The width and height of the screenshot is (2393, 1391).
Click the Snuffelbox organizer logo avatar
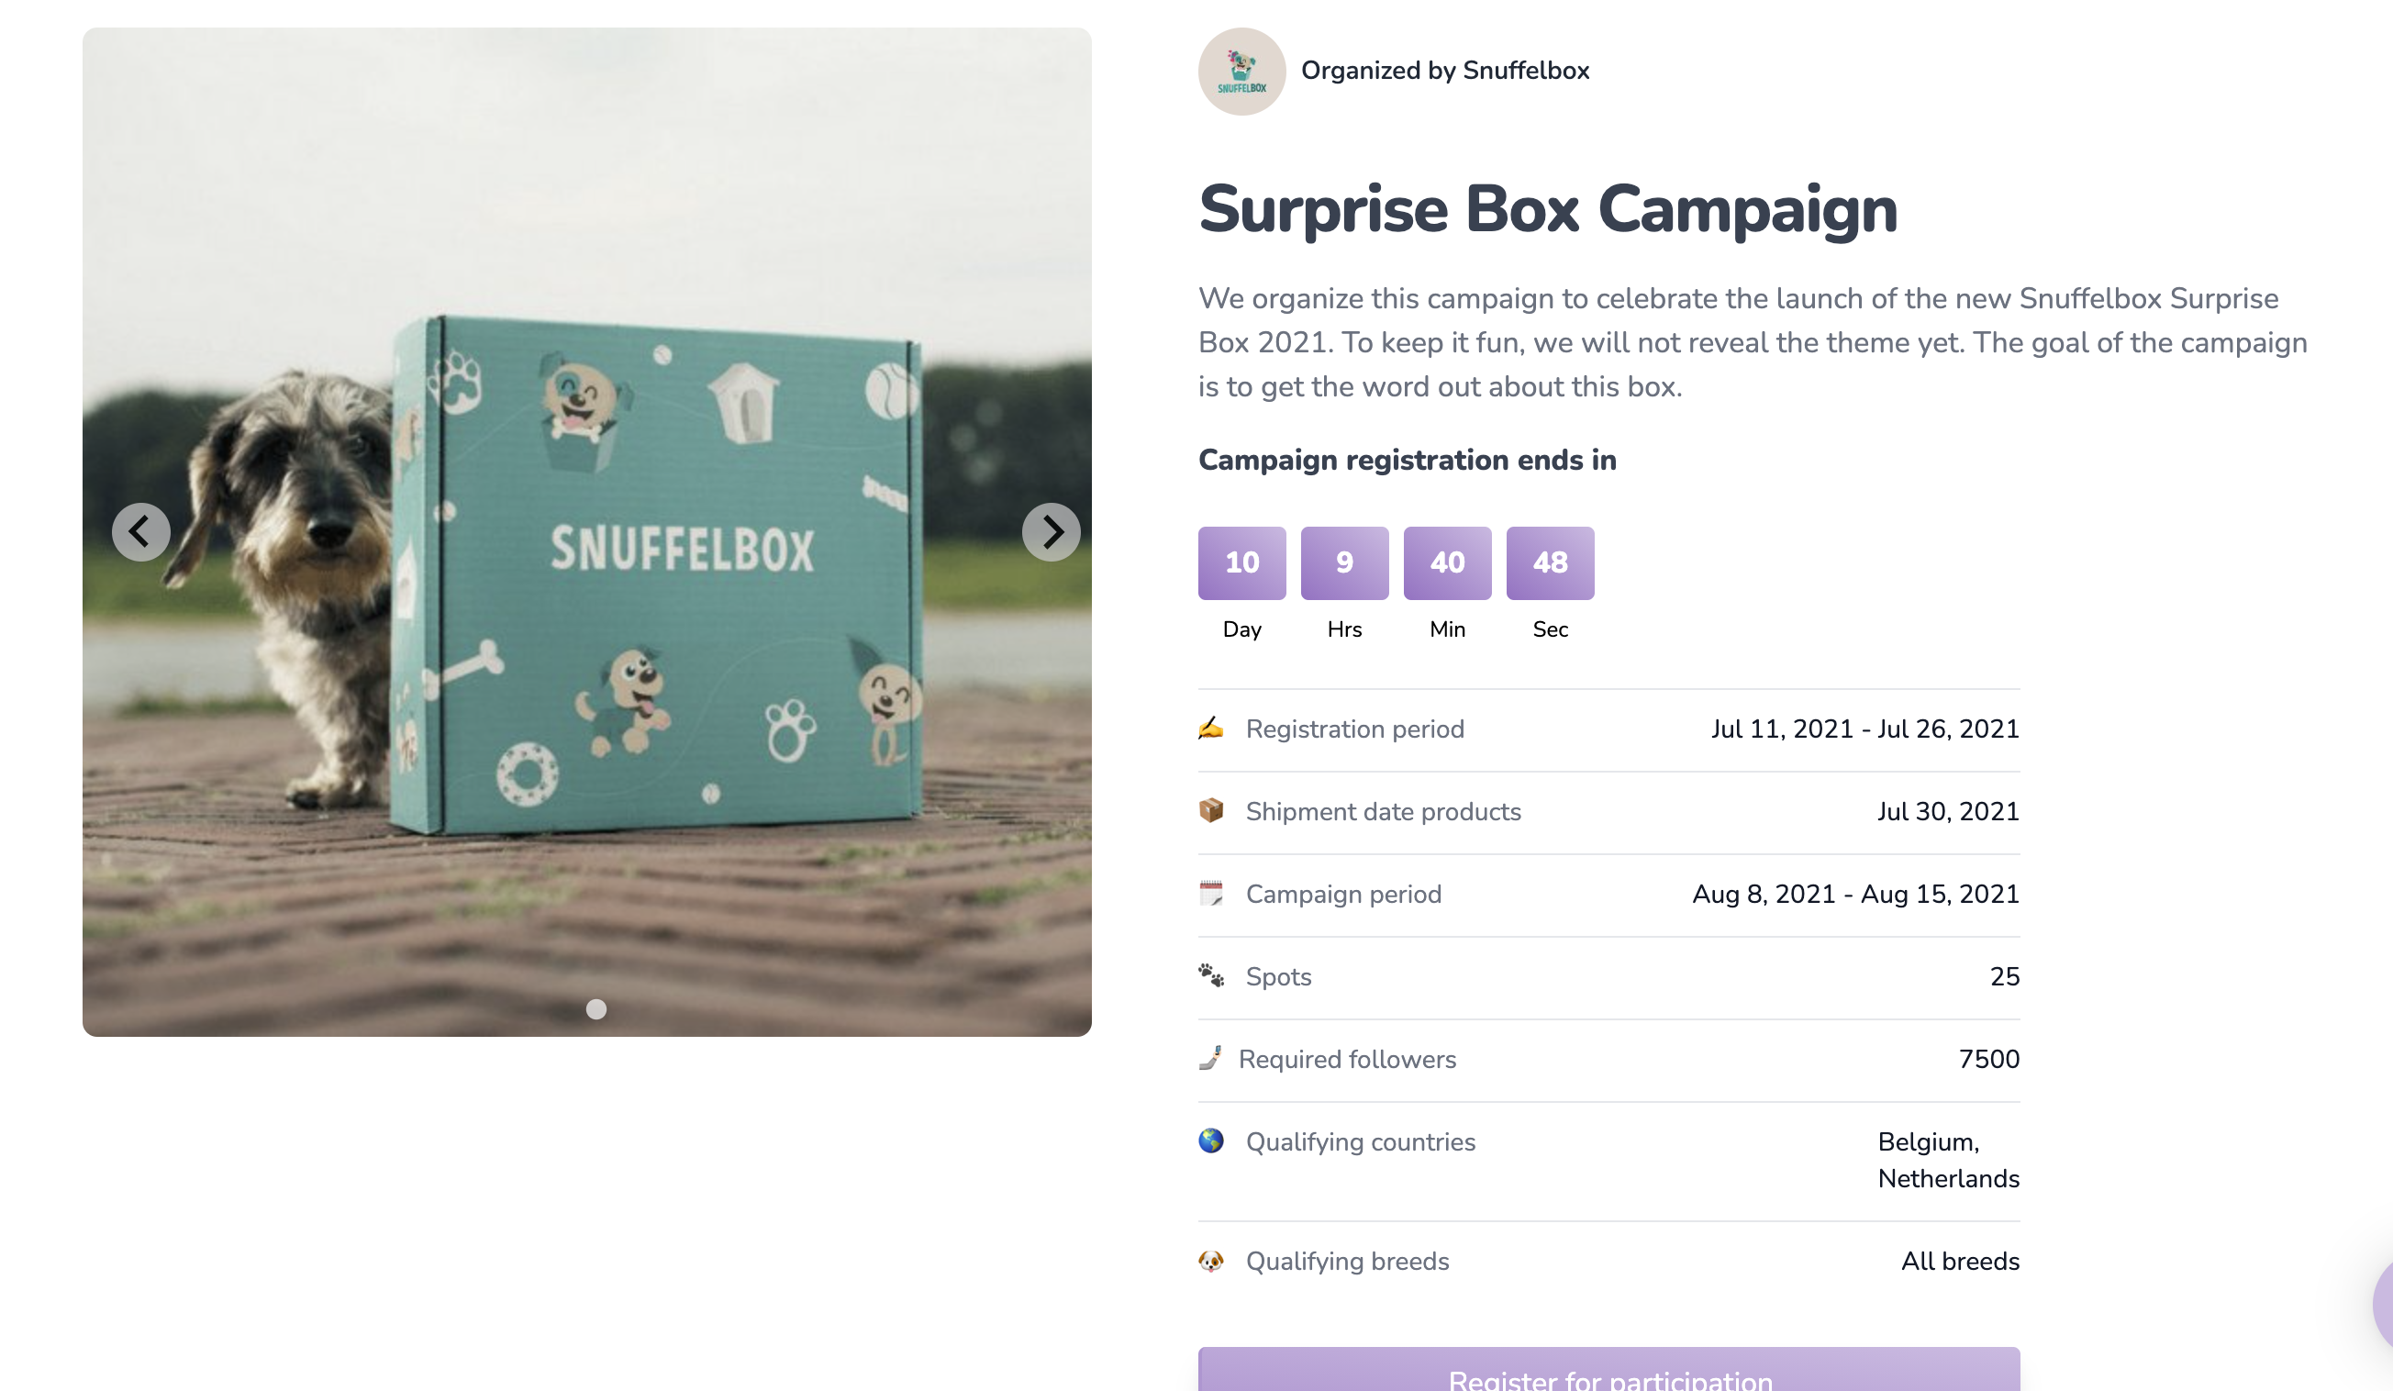tap(1242, 72)
